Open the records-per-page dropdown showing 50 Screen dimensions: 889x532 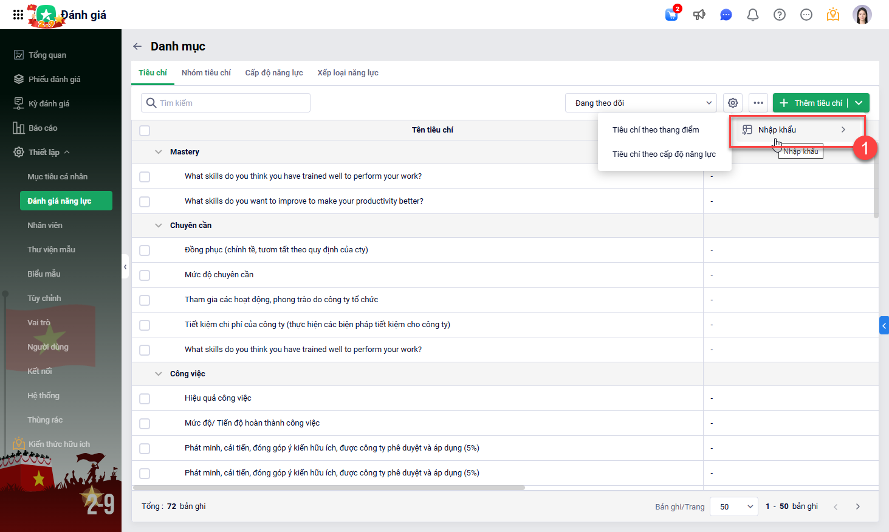(x=733, y=506)
